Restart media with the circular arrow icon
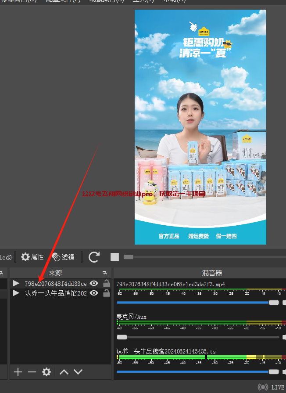 point(94,257)
